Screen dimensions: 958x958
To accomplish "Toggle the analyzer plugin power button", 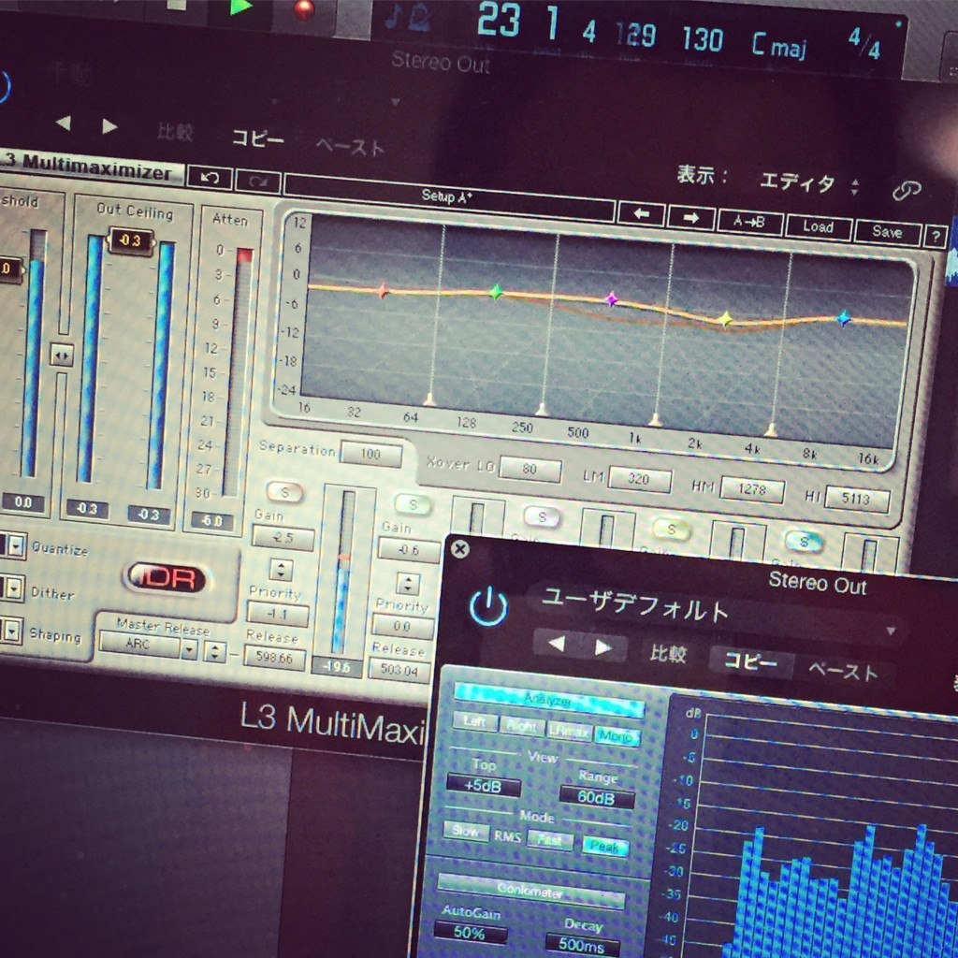I will (487, 607).
